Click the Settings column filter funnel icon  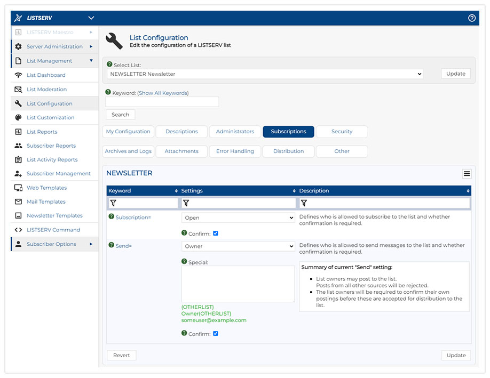186,203
